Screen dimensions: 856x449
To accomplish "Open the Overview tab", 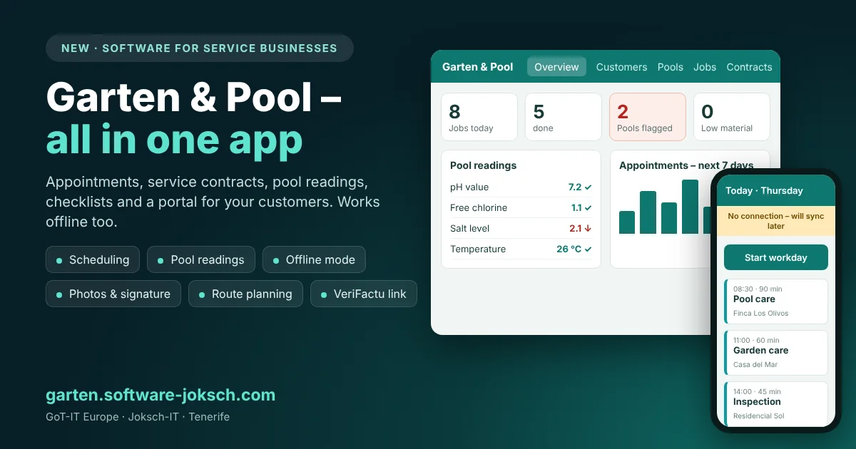I will (556, 67).
